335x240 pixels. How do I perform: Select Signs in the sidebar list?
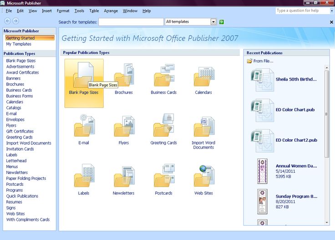[x=11, y=208]
